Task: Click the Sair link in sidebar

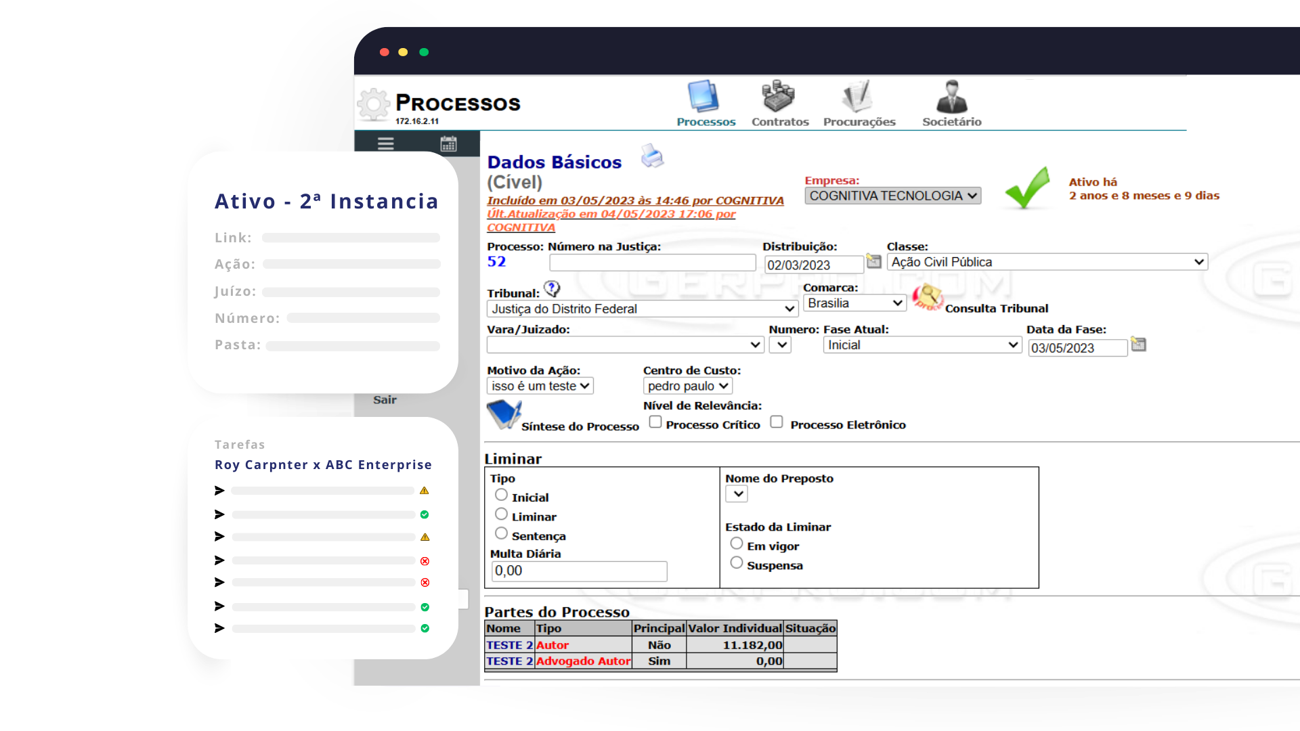Action: pos(385,400)
